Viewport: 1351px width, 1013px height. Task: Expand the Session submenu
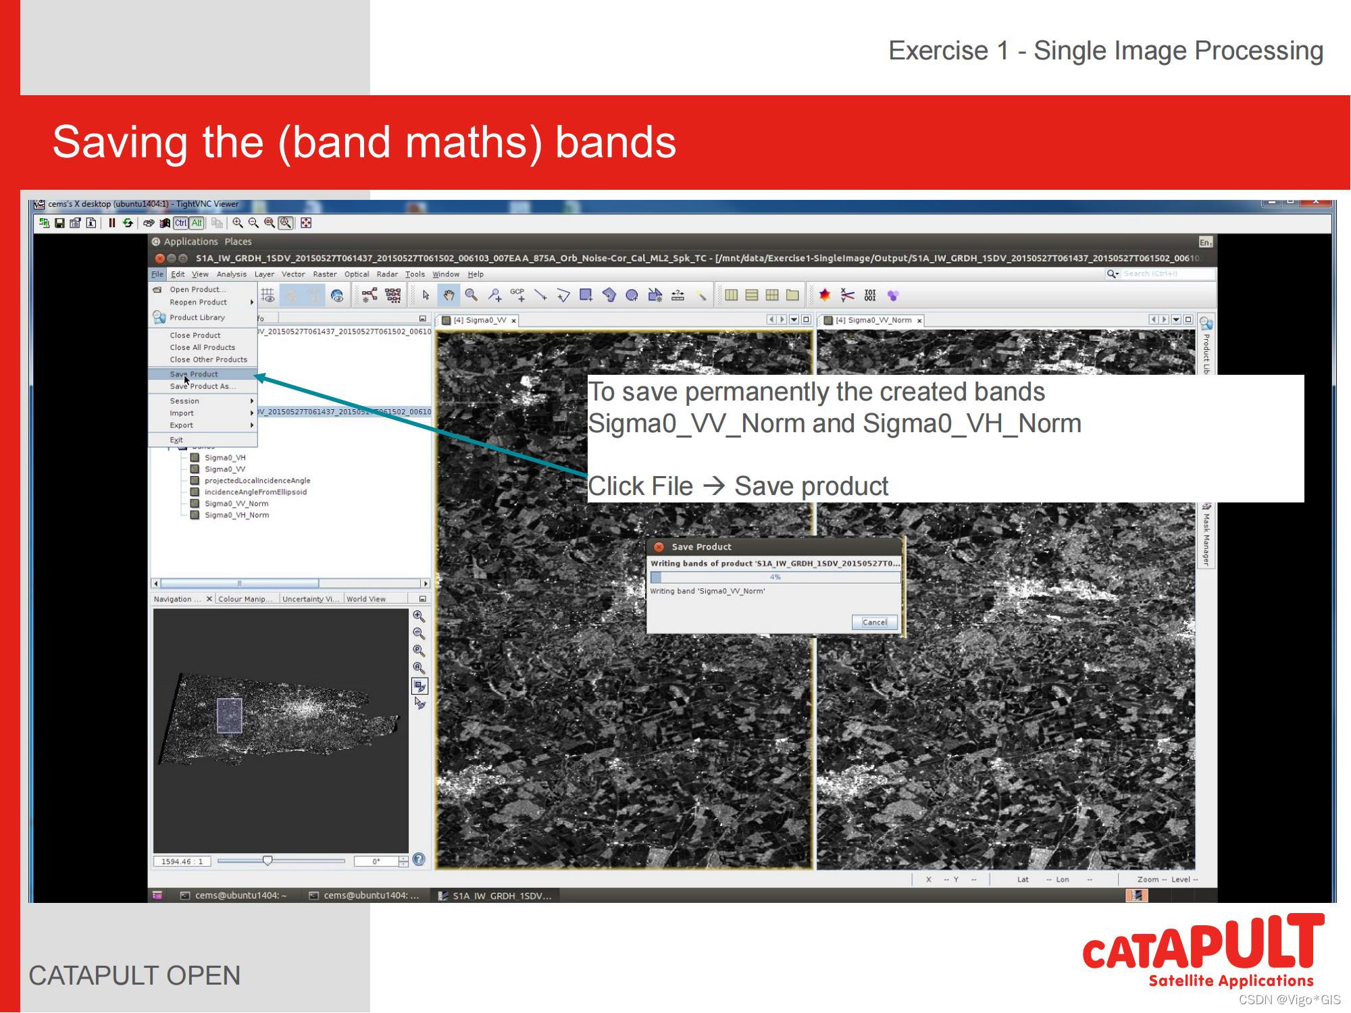point(203,400)
